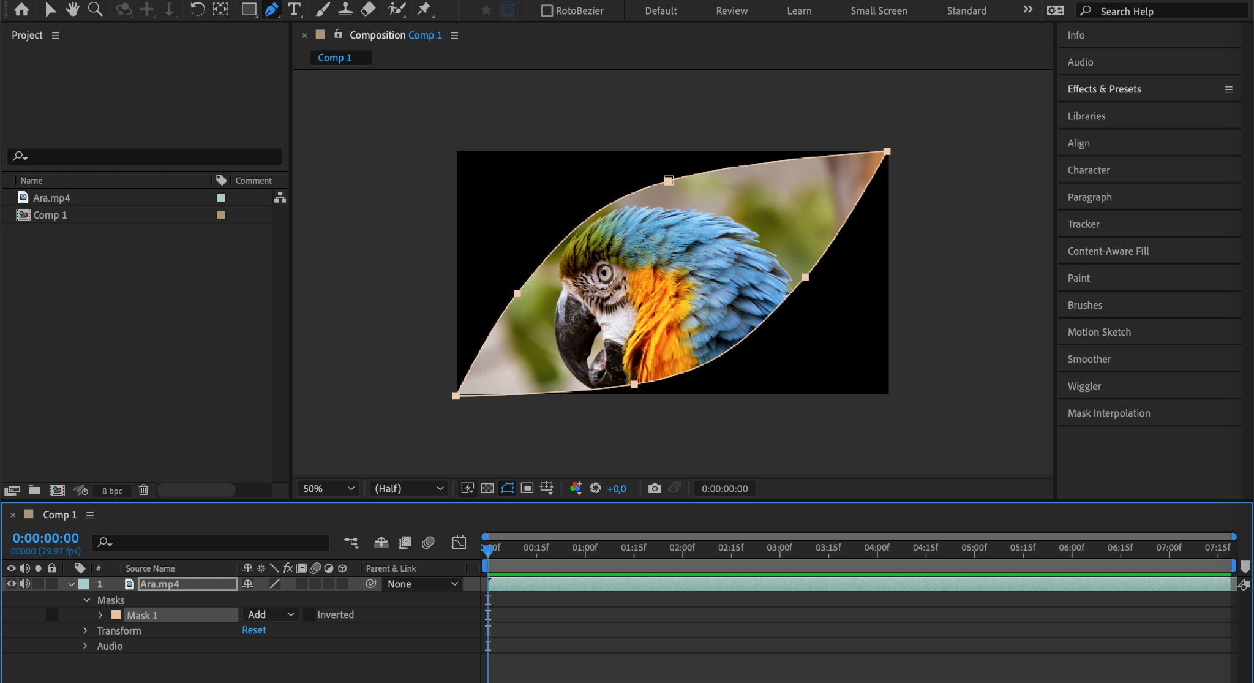Take a snapshot with camera icon
Viewport: 1254px width, 683px height.
[x=655, y=488]
